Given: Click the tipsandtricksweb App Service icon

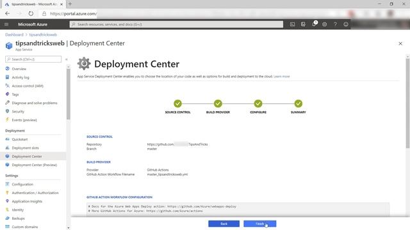Looking at the screenshot, I should pos(9,45).
